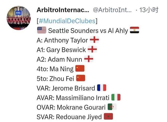The height and width of the screenshot is (122, 167).
Task: Select the China flag beside Ma Ning
Action: tap(80, 68)
